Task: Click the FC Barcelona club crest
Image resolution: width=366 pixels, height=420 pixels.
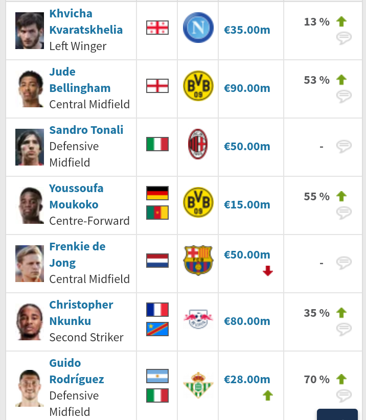Action: point(198,261)
